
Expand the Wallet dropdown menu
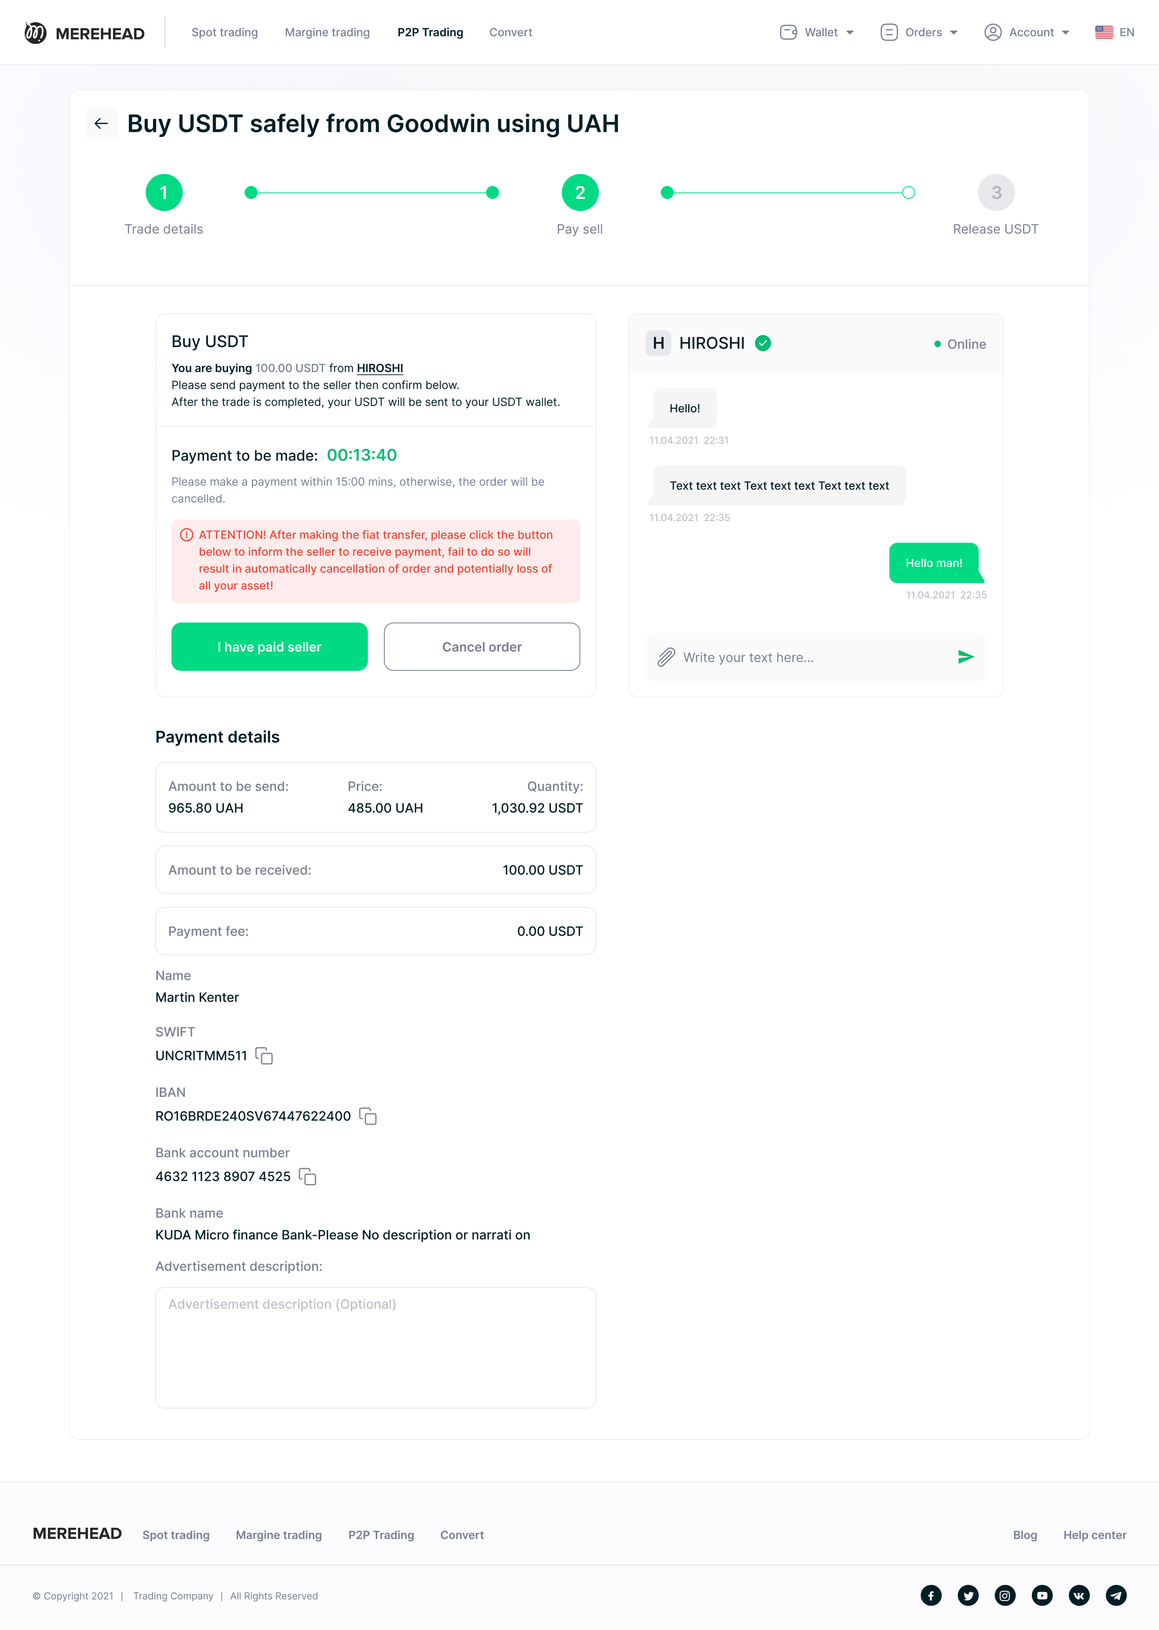[817, 32]
